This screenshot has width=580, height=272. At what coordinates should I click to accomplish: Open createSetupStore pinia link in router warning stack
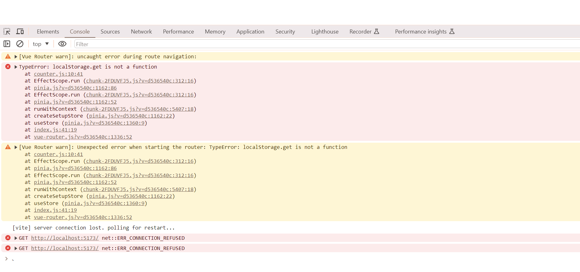pos(131,196)
